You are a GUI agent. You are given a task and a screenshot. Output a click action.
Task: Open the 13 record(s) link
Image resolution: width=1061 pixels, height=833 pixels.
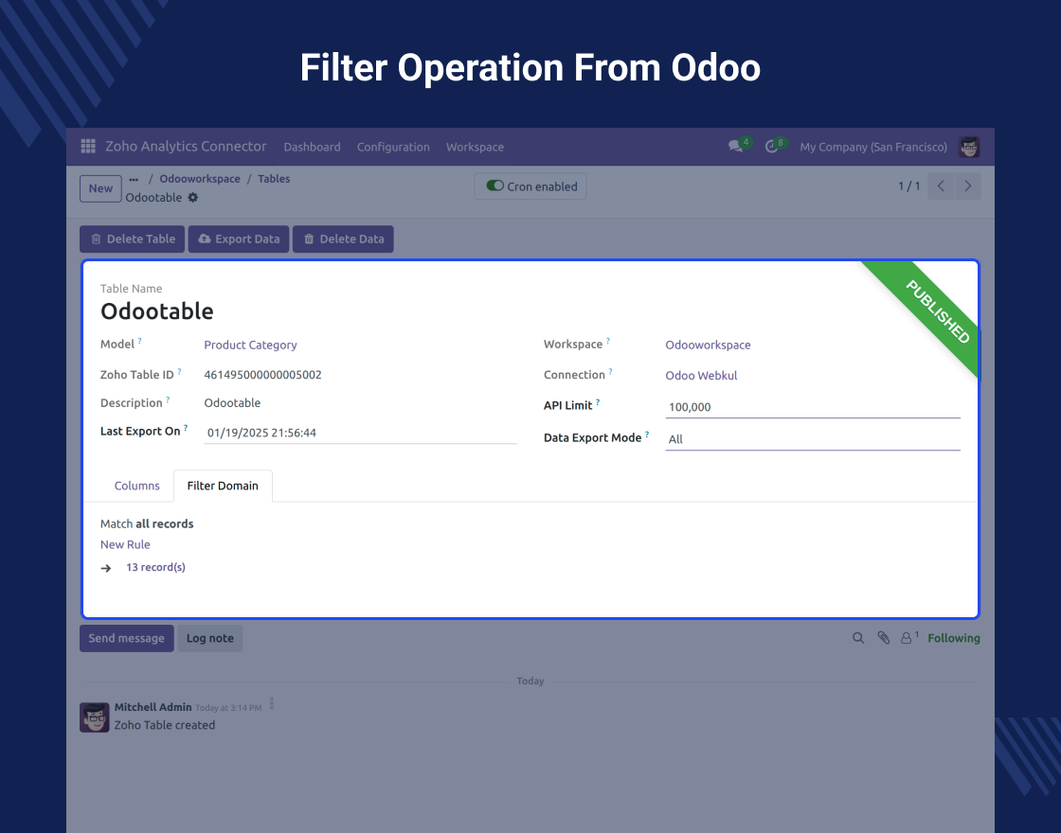[155, 567]
